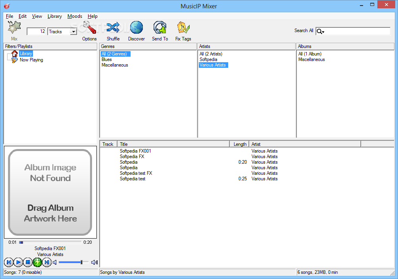
Task: Click the mix size number field
Action: (36, 31)
